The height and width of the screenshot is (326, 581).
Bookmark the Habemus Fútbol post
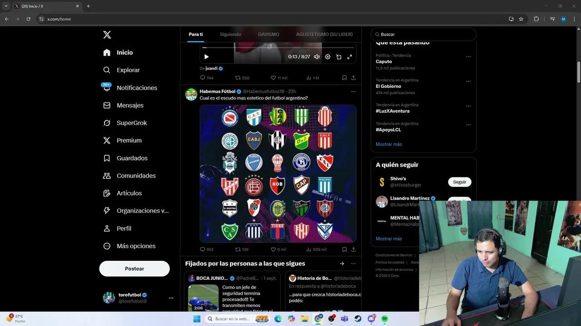coord(345,249)
